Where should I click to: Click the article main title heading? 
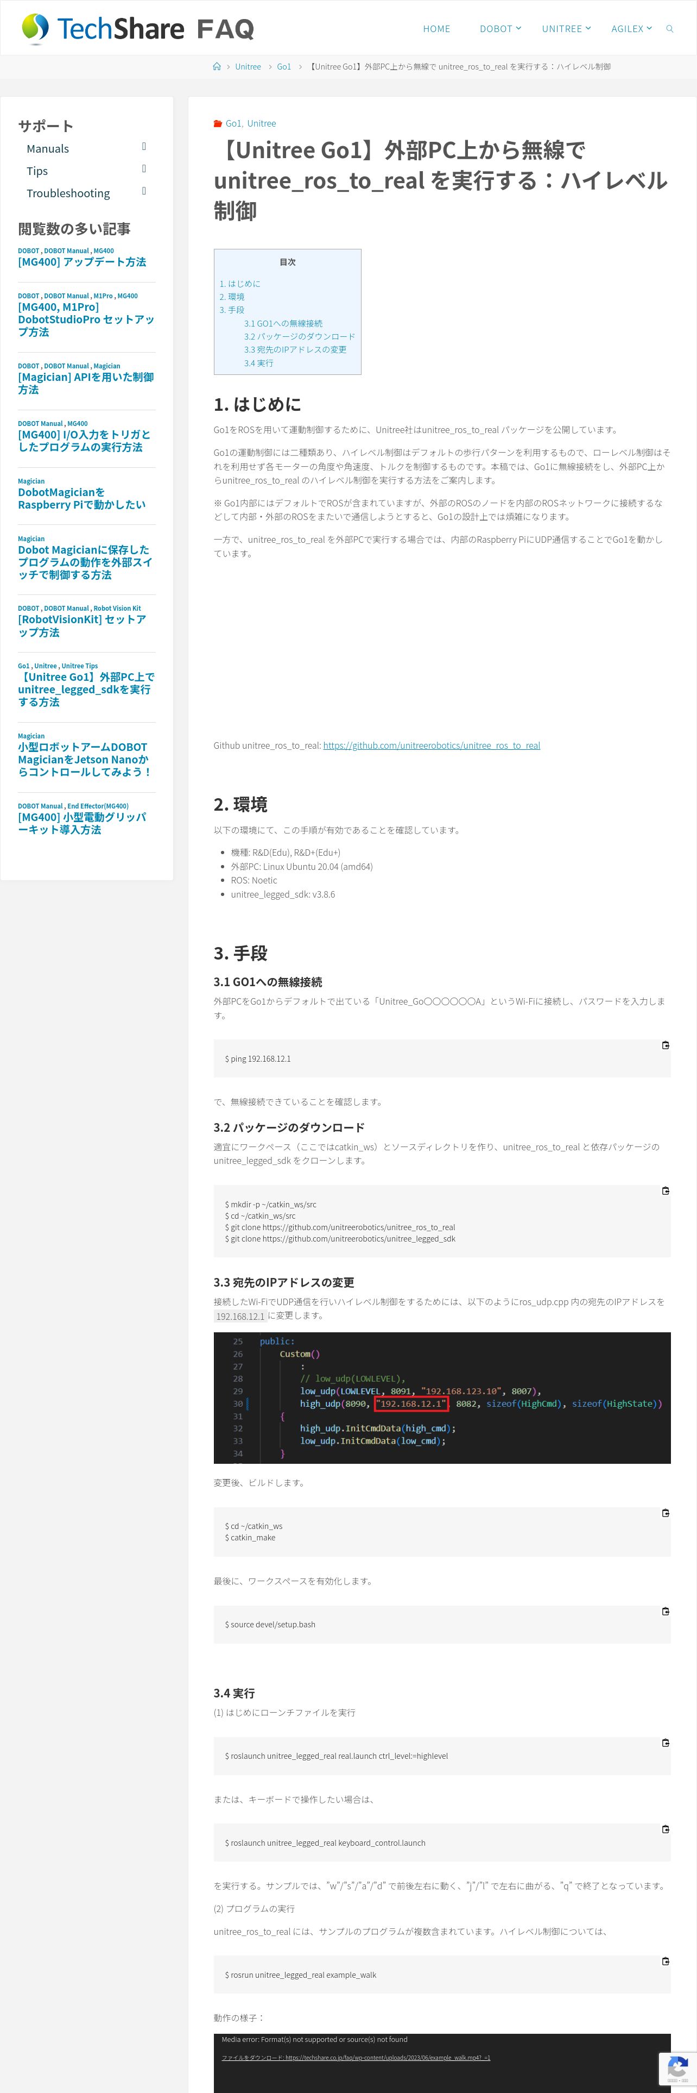point(441,180)
